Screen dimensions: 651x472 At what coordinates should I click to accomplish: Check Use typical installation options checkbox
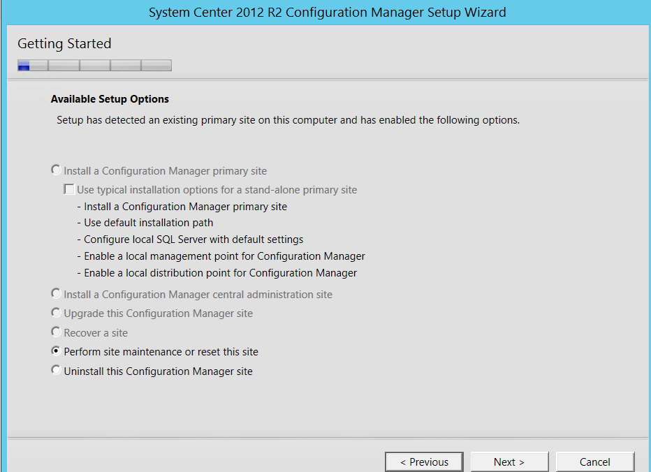pyautogui.click(x=69, y=189)
